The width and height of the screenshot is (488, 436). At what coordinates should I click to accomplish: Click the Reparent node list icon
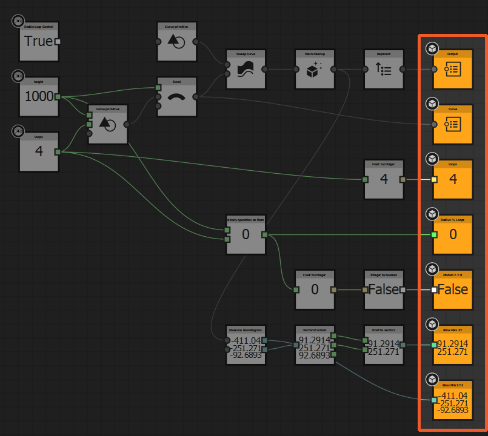click(384, 68)
